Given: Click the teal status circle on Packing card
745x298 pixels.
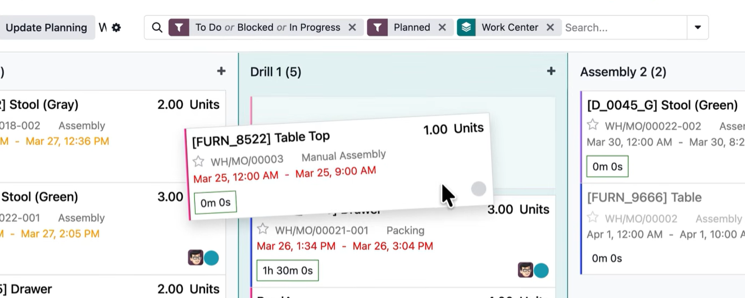Looking at the screenshot, I should pyautogui.click(x=541, y=271).
